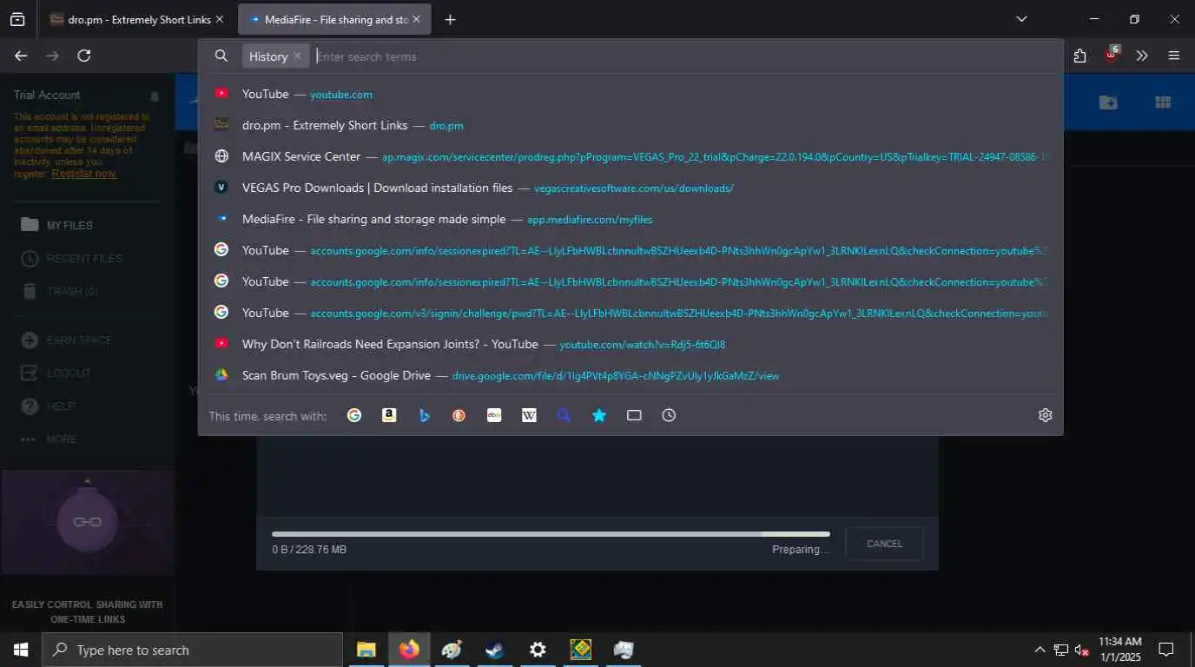Show hidden system tray icons
This screenshot has height=667, width=1195.
(1040, 650)
